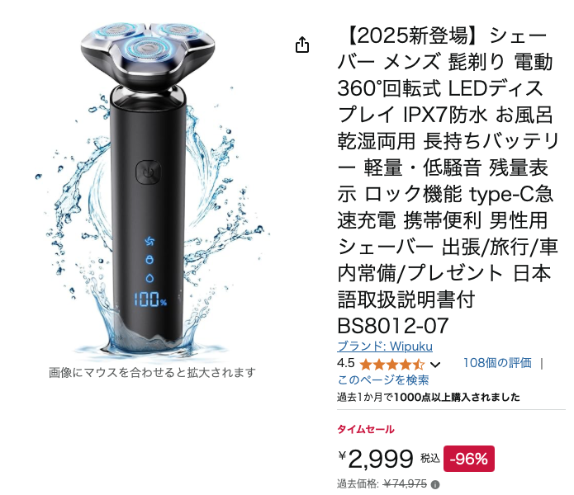Click the fan-shaped cleaning icon on the shaver's display
The image size is (574, 495).
point(149,241)
